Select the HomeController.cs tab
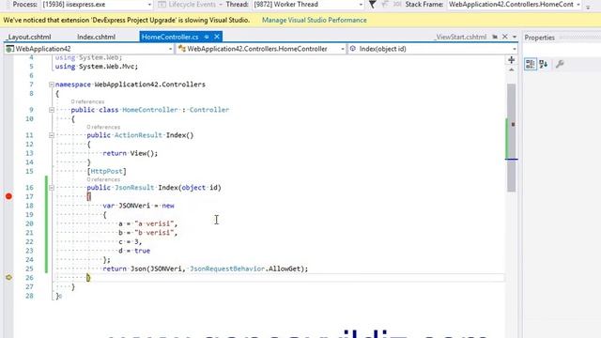The image size is (601, 338). click(170, 37)
